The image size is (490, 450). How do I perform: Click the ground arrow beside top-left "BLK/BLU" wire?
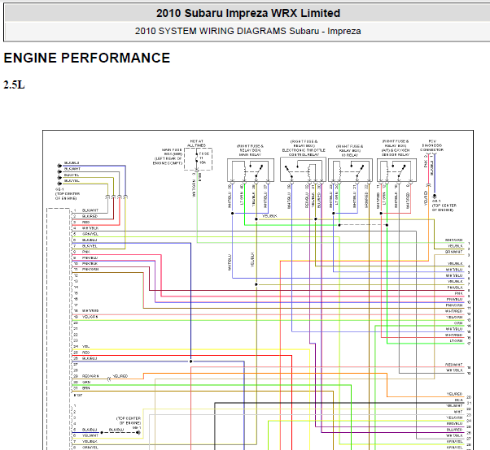(x=59, y=166)
